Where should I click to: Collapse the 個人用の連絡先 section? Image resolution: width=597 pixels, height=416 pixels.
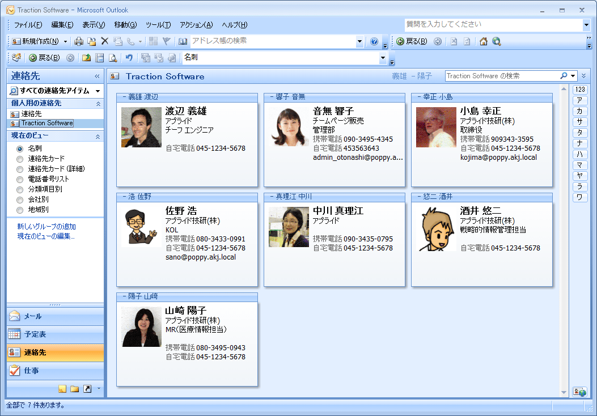click(x=98, y=104)
